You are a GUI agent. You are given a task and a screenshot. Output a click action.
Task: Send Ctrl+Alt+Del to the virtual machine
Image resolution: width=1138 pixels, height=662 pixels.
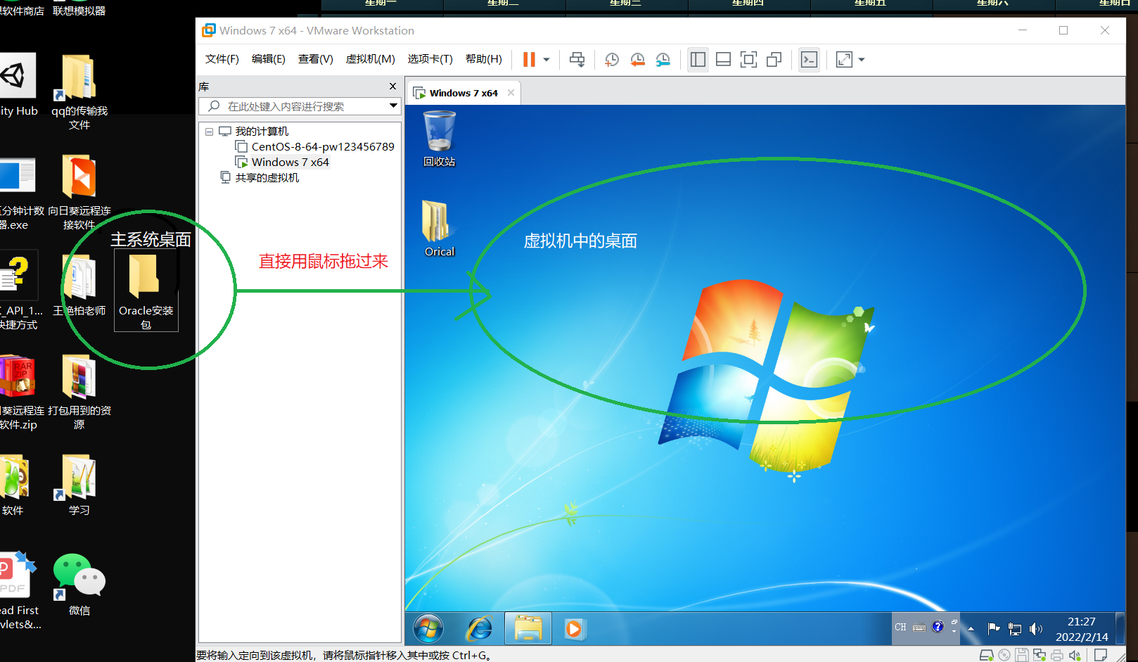pyautogui.click(x=577, y=59)
